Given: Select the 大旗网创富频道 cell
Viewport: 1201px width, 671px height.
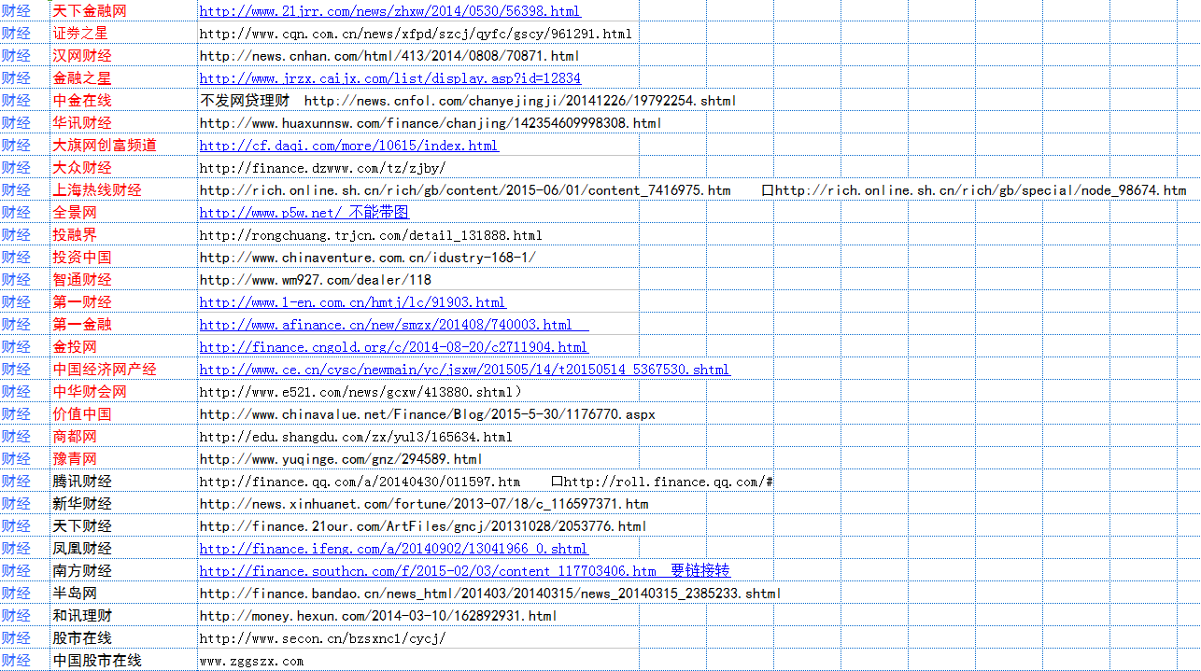Looking at the screenshot, I should (x=123, y=146).
